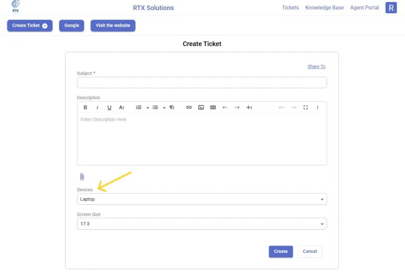Click the left arrow outdent icon

click(x=225, y=107)
